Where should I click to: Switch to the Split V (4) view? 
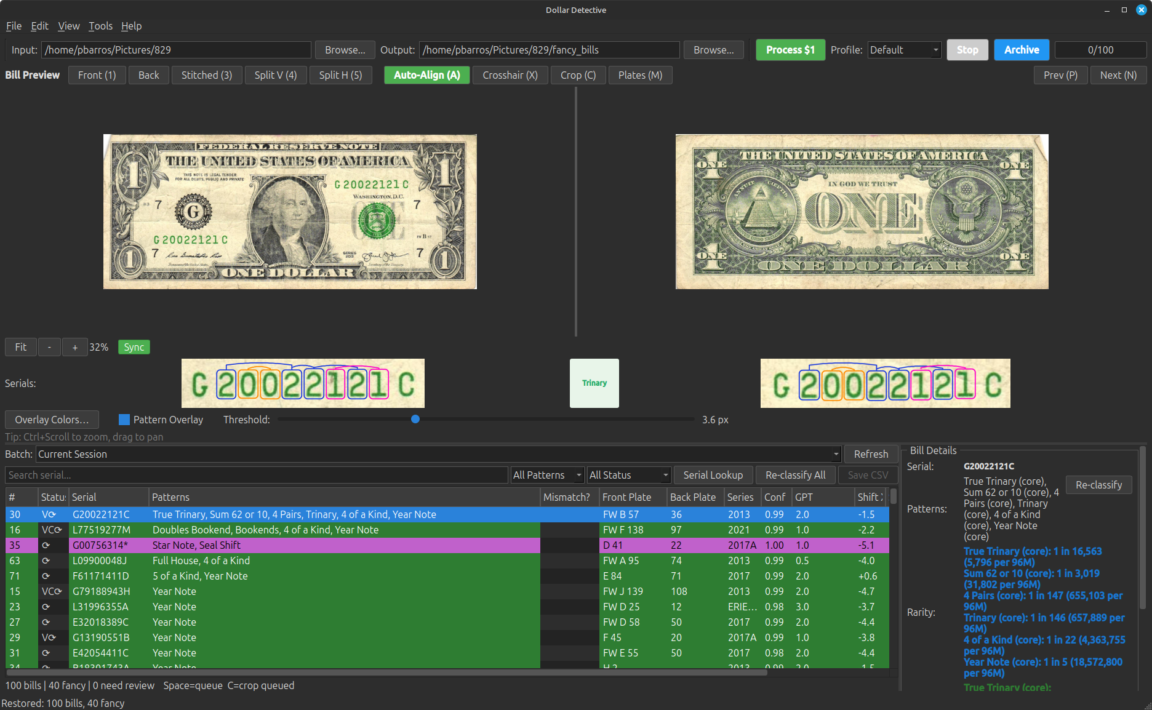[x=276, y=75]
